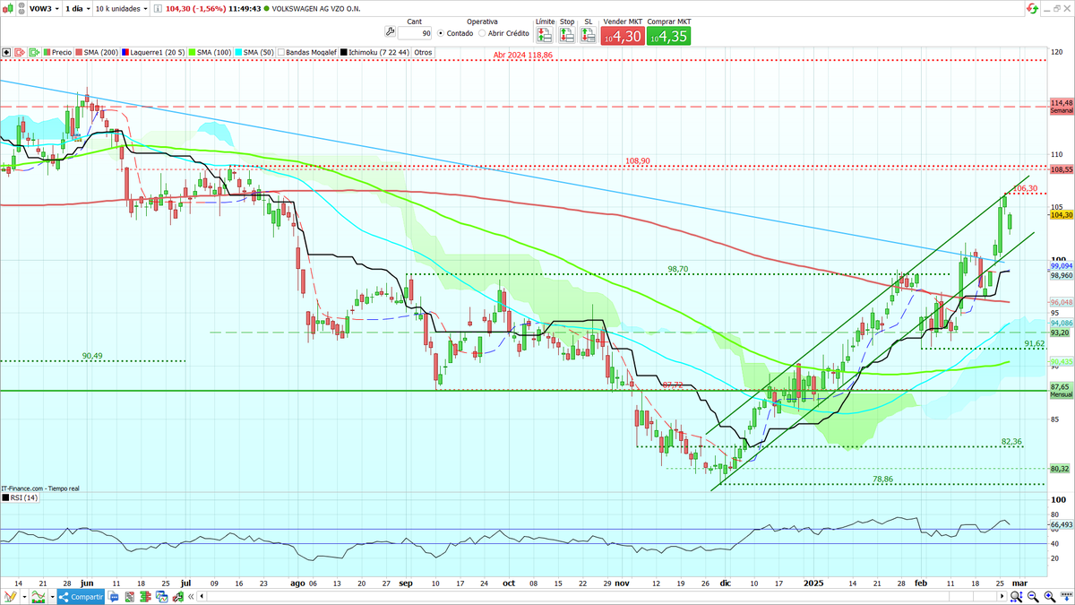
Task: Click the candlestick chart icon beside VOW3
Action: coord(9,8)
